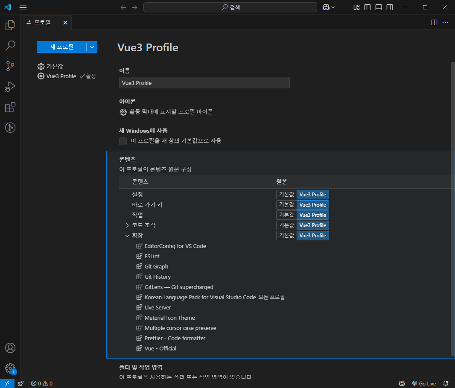This screenshot has height=388, width=455.
Task: Set 코드 조각 source to 기본값
Action: click(286, 225)
